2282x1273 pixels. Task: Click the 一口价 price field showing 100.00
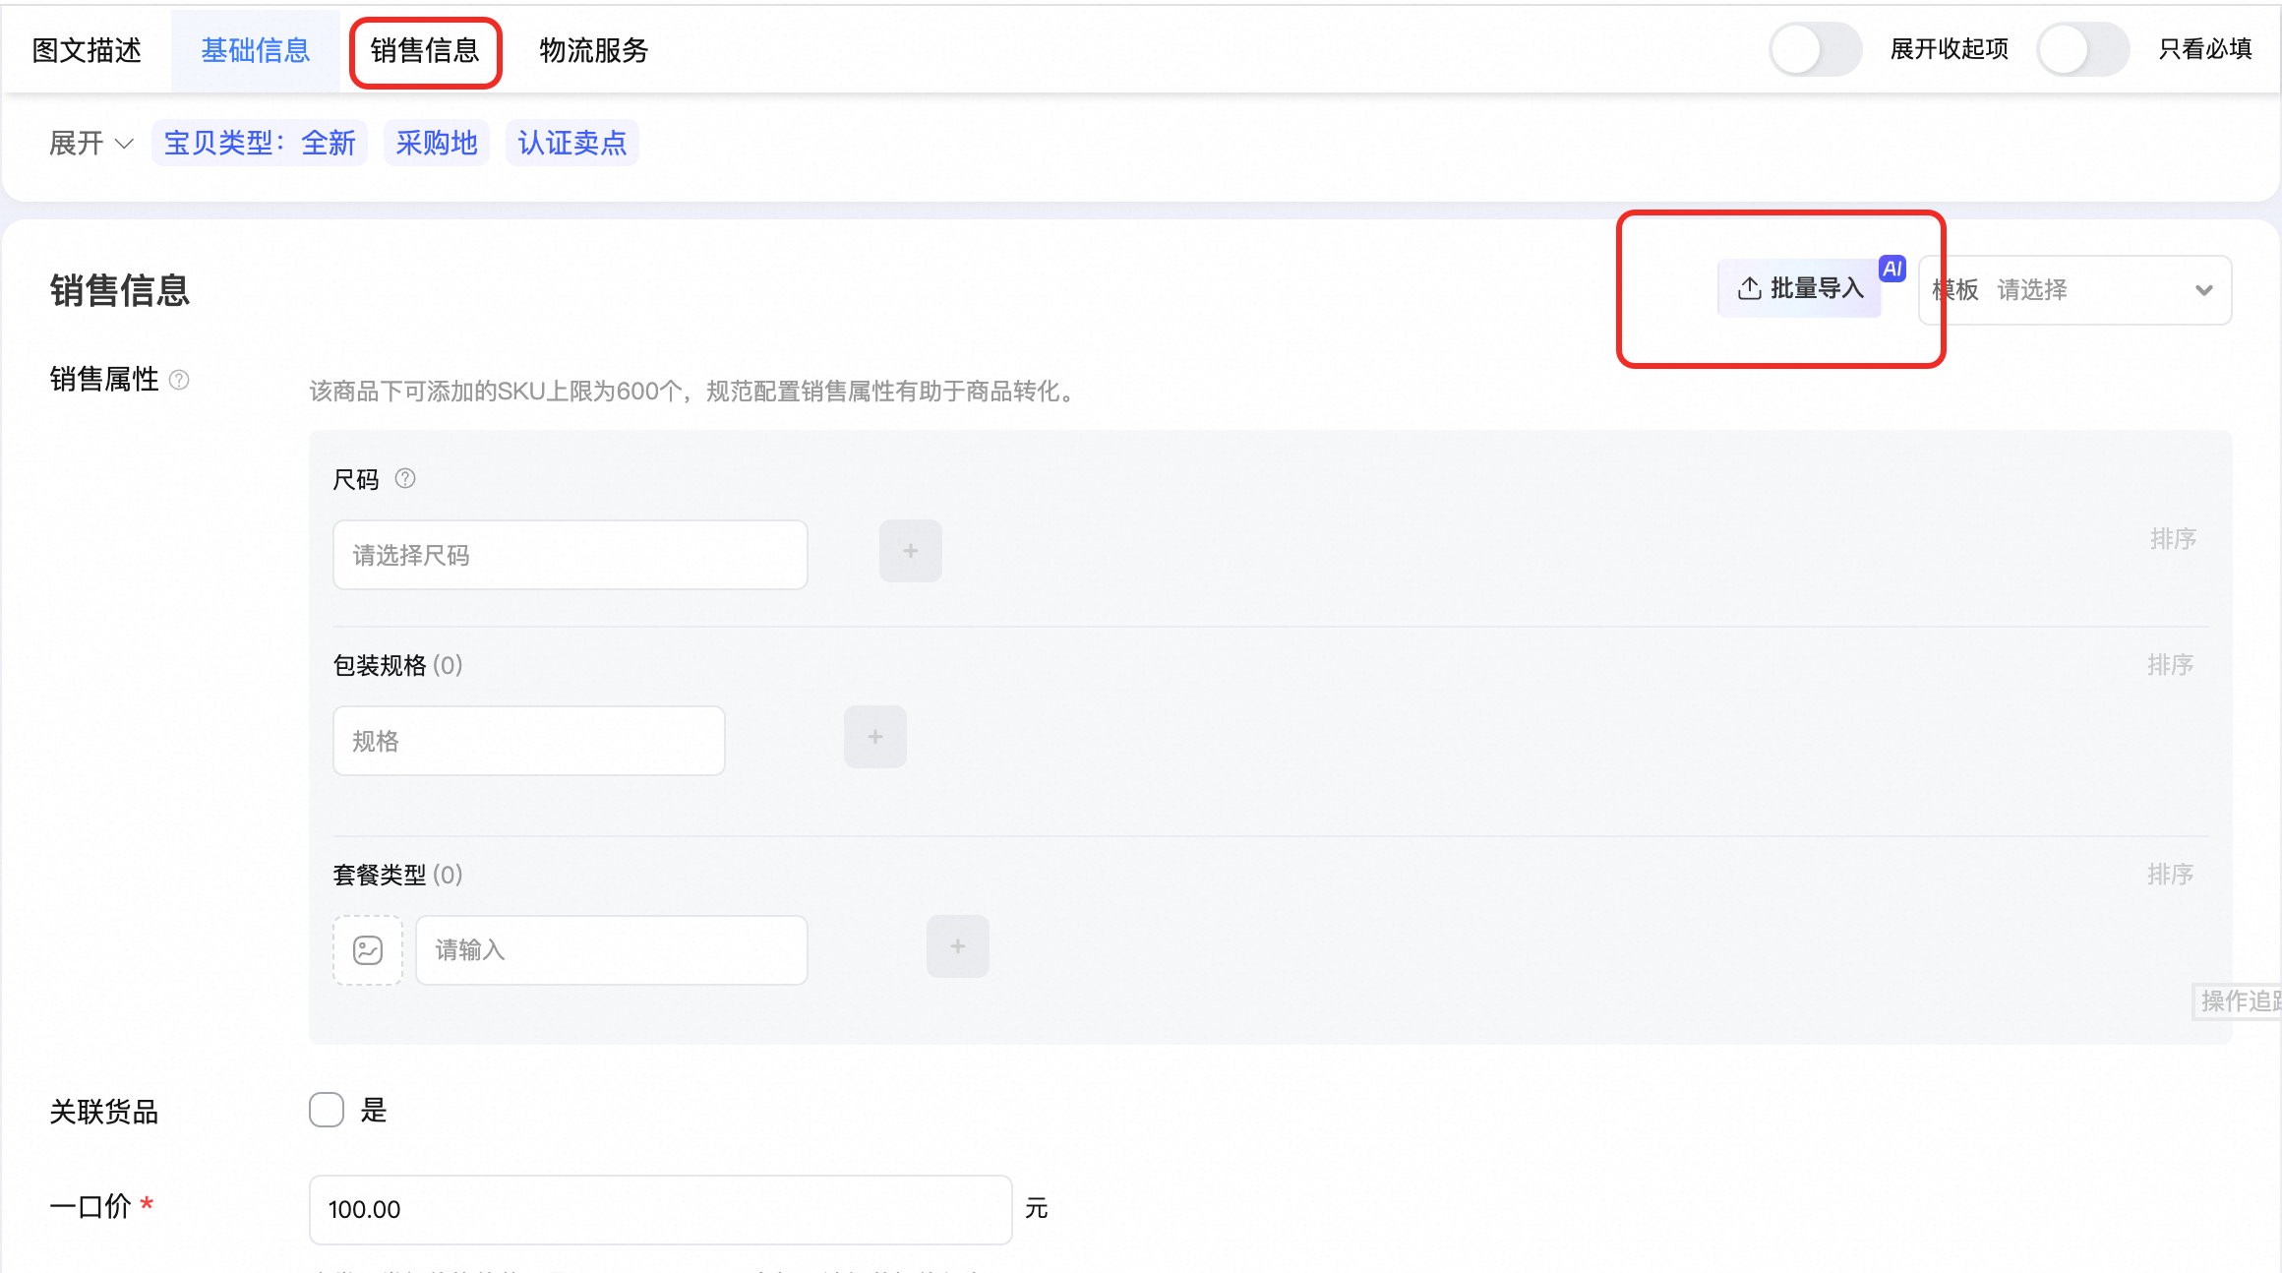(x=661, y=1210)
